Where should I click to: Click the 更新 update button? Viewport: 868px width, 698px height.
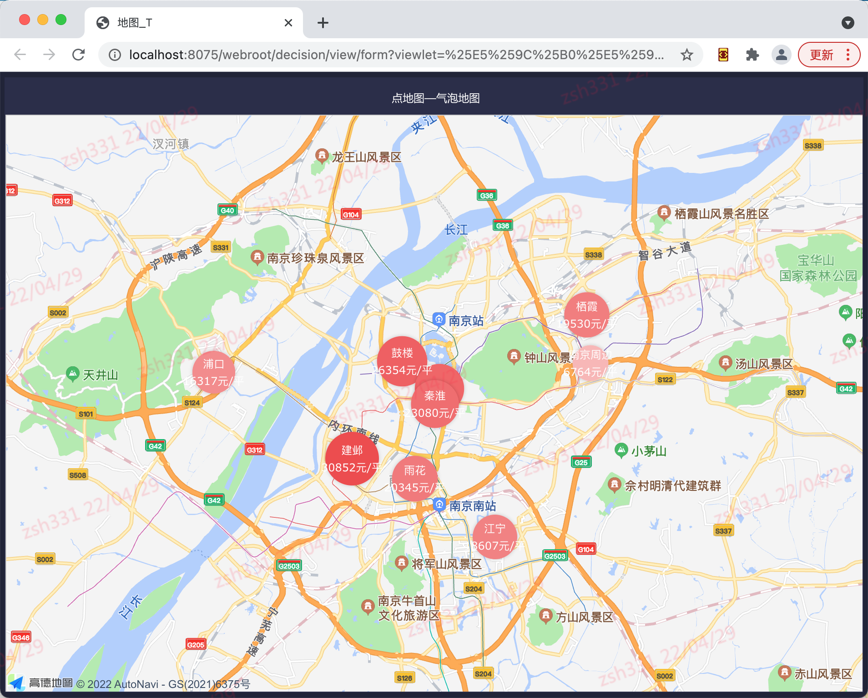[x=822, y=55]
